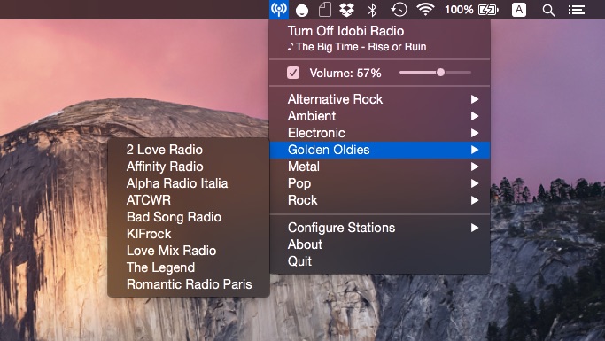Click the blank page menu bar icon

(x=325, y=10)
